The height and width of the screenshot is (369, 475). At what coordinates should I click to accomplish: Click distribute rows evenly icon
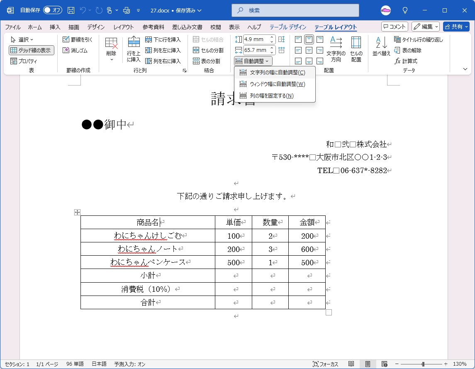[x=281, y=39]
